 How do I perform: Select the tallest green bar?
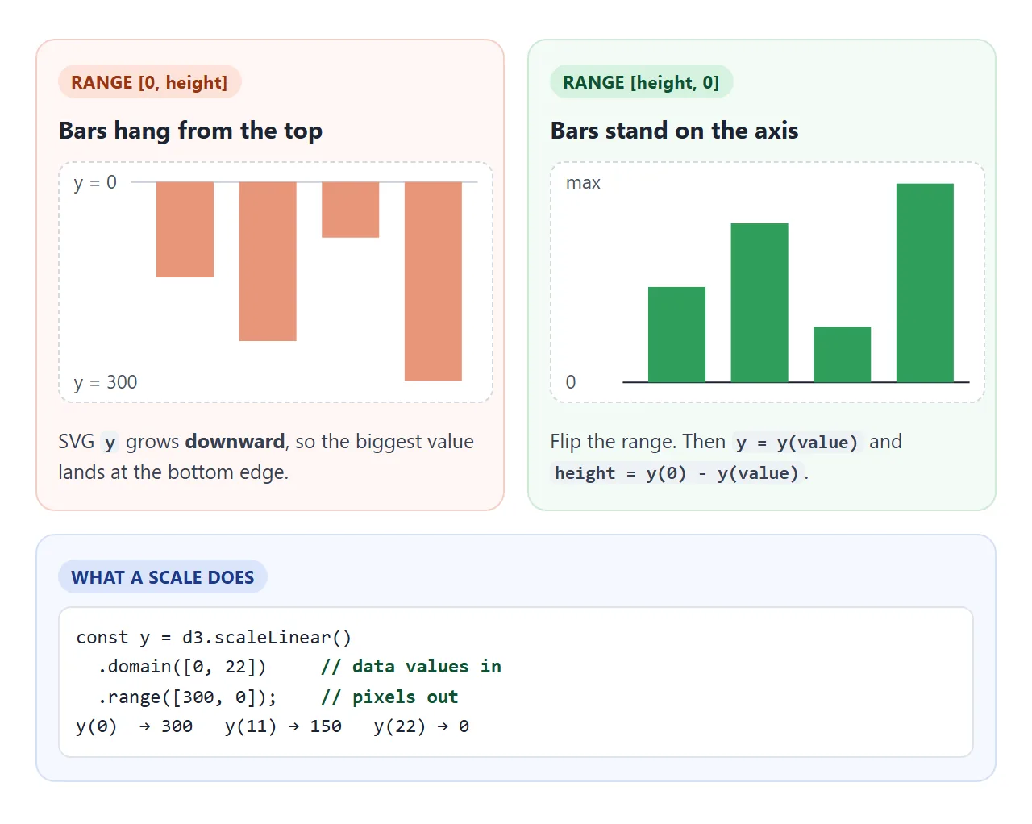tap(925, 283)
